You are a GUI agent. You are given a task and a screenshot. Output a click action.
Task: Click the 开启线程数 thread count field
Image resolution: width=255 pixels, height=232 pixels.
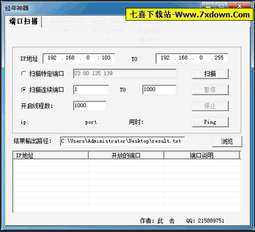[90, 105]
